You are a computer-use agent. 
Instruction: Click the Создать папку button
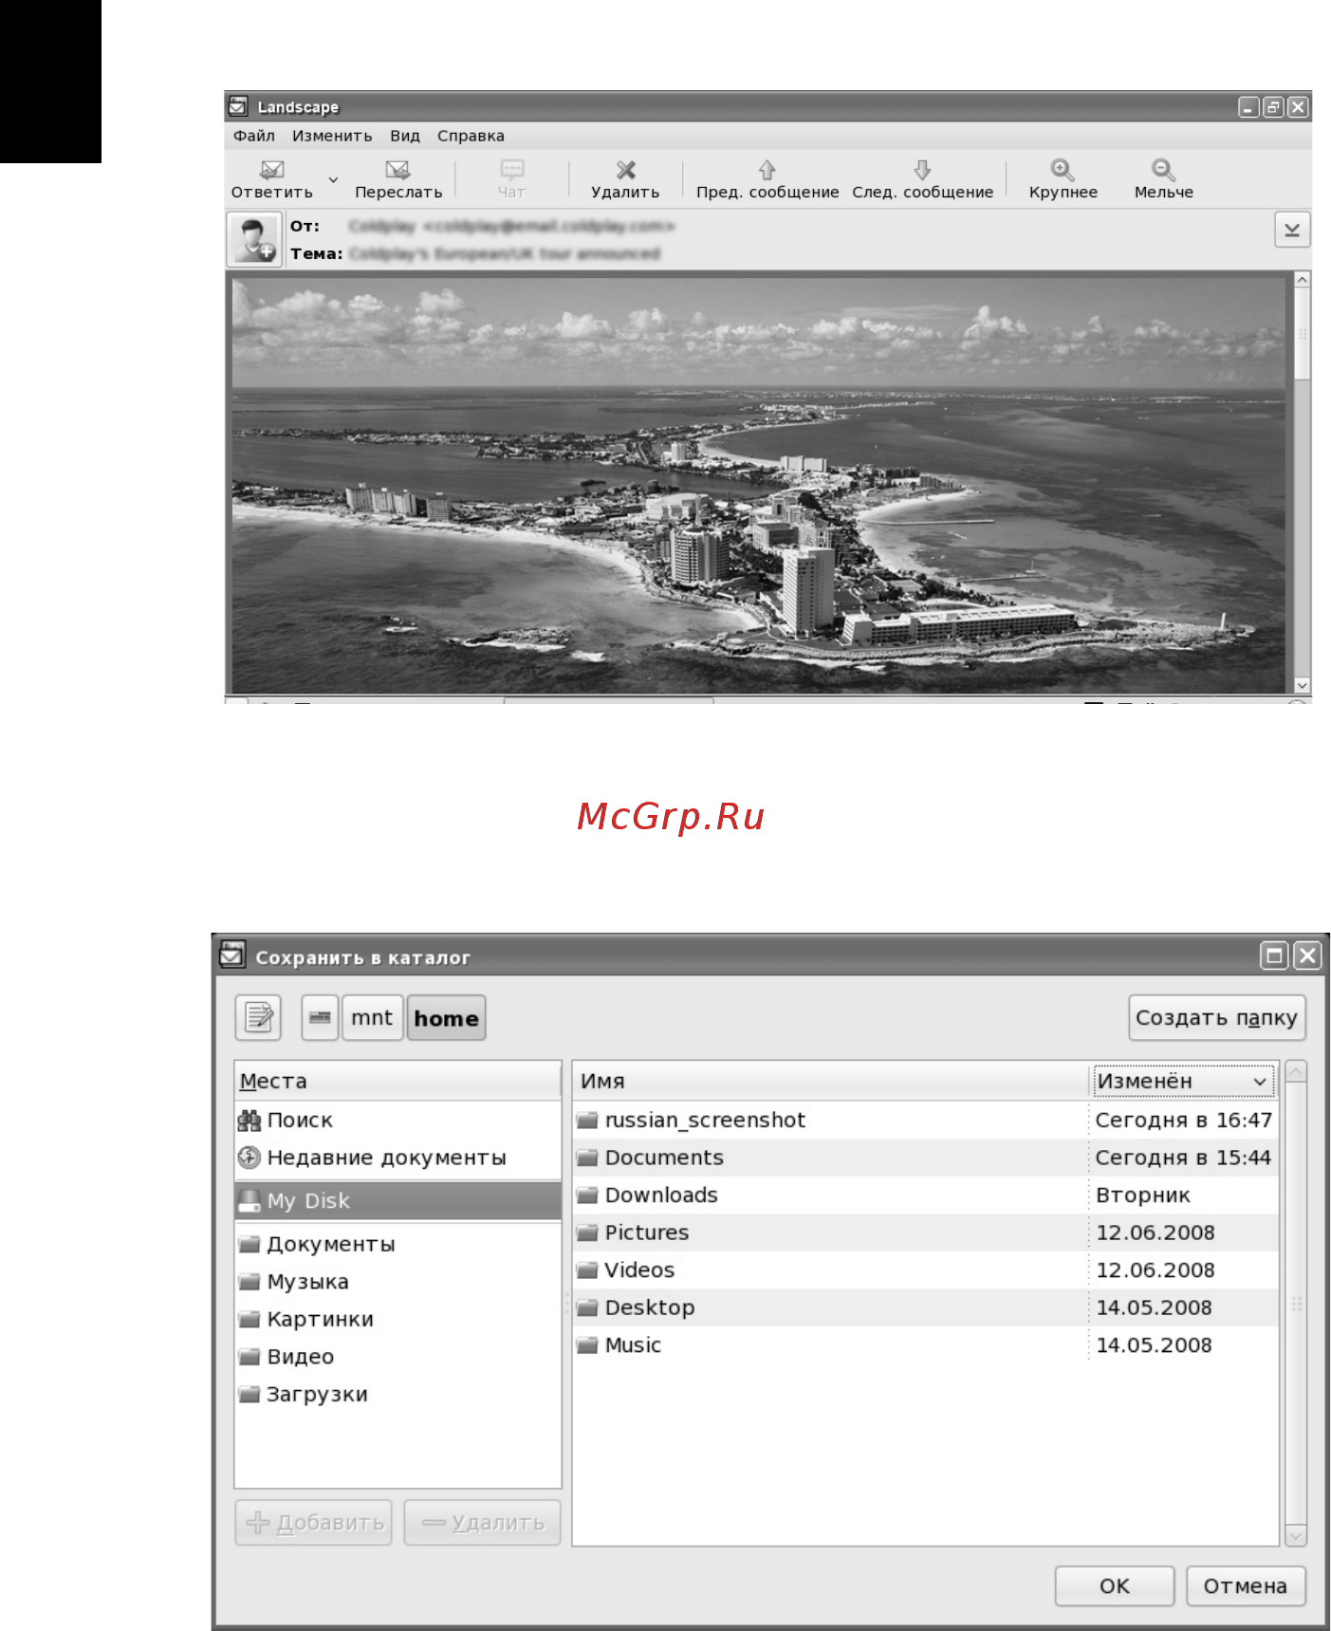click(x=1217, y=1017)
